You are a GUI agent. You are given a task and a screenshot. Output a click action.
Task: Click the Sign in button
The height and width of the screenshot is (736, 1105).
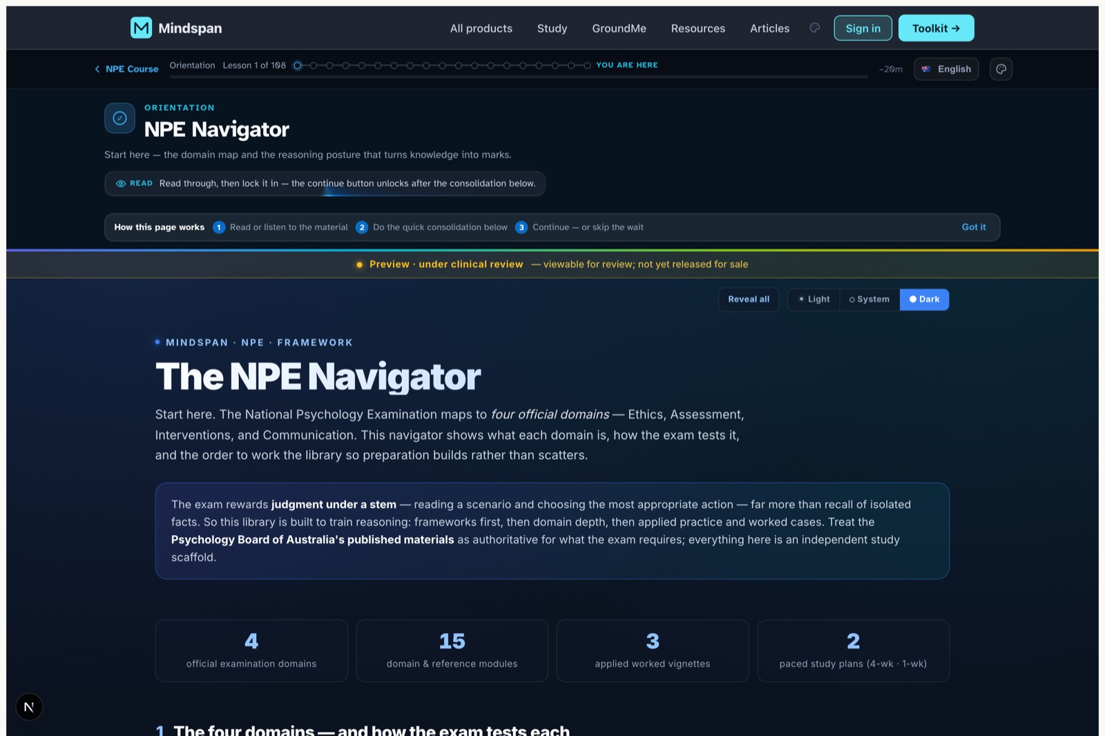(x=863, y=28)
